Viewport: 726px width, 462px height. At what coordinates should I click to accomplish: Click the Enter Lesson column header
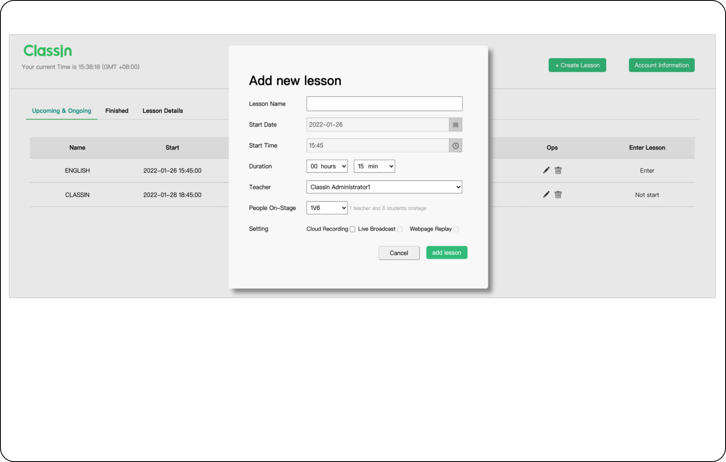[647, 147]
